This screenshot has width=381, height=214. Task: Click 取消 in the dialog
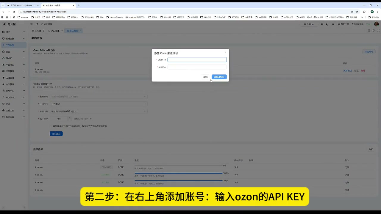205,77
